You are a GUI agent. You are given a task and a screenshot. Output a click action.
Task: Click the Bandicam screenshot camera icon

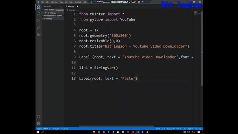(x=139, y=2)
